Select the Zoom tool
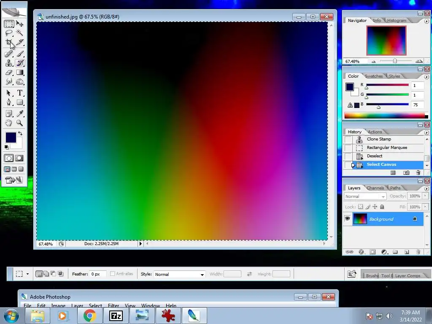 coord(19,123)
